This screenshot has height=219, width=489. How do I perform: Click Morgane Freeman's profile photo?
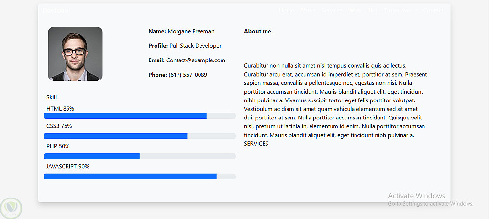point(75,54)
